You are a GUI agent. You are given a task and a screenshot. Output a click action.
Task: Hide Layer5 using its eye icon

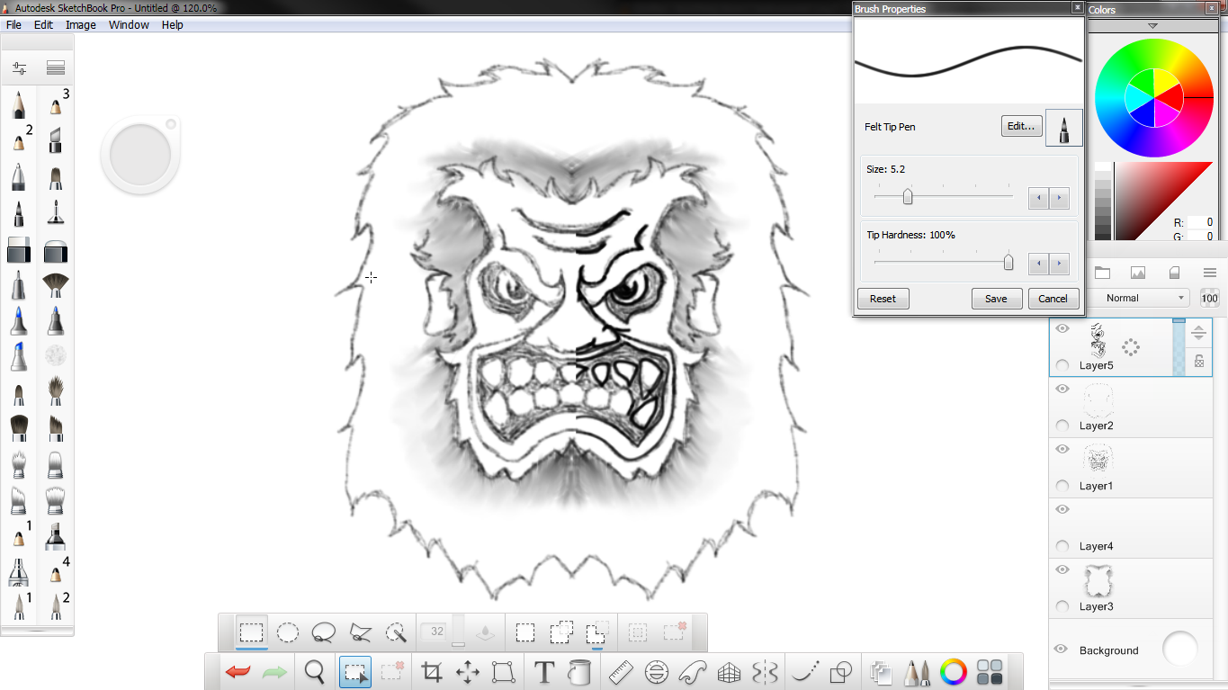pyautogui.click(x=1062, y=328)
